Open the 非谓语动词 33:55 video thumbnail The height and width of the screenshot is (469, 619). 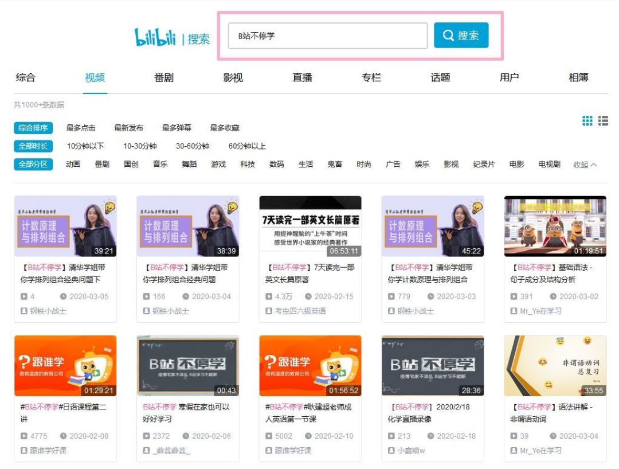(x=555, y=366)
